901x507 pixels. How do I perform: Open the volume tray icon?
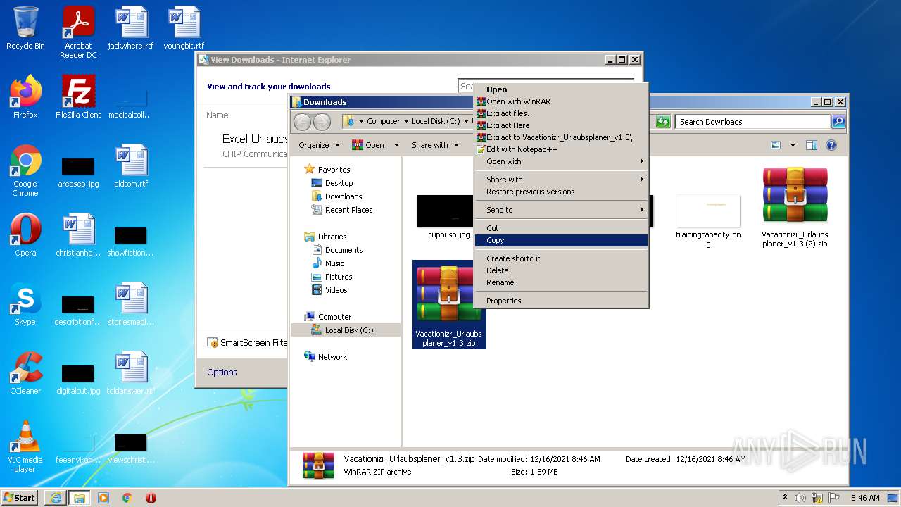800,498
